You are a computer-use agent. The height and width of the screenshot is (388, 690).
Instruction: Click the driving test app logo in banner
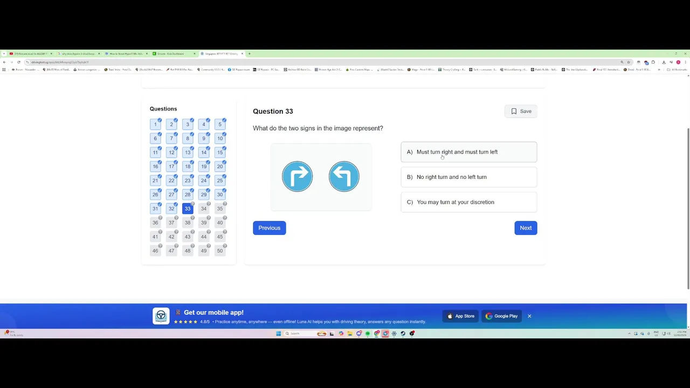161,316
